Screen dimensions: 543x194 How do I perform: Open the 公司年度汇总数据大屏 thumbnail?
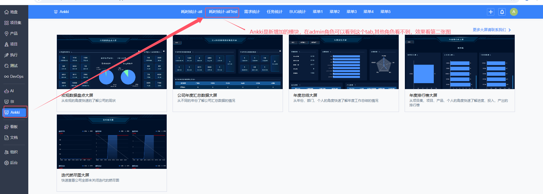pyautogui.click(x=228, y=62)
